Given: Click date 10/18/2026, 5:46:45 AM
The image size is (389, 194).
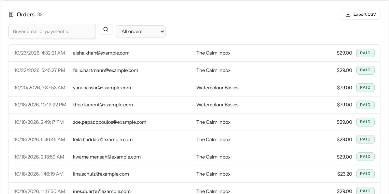Looking at the screenshot, I should pos(40,139).
